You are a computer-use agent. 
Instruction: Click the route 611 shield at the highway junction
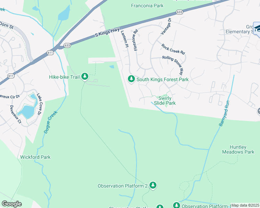[50, 53]
